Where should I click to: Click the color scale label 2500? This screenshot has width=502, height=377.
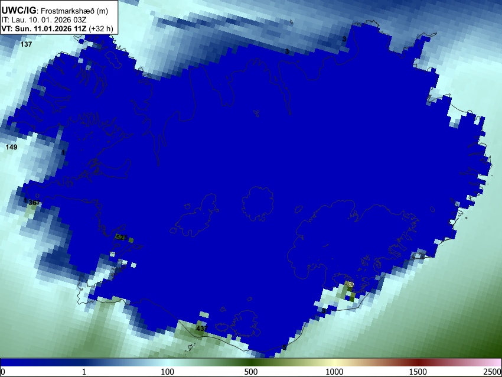pos(493,372)
